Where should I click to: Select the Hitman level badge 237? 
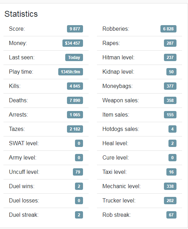(x=170, y=57)
